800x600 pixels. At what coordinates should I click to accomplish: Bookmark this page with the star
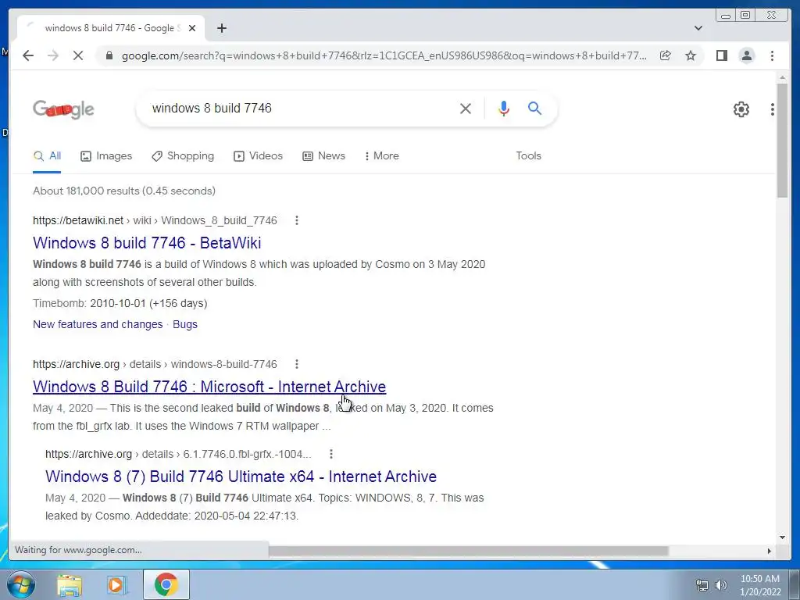point(691,55)
